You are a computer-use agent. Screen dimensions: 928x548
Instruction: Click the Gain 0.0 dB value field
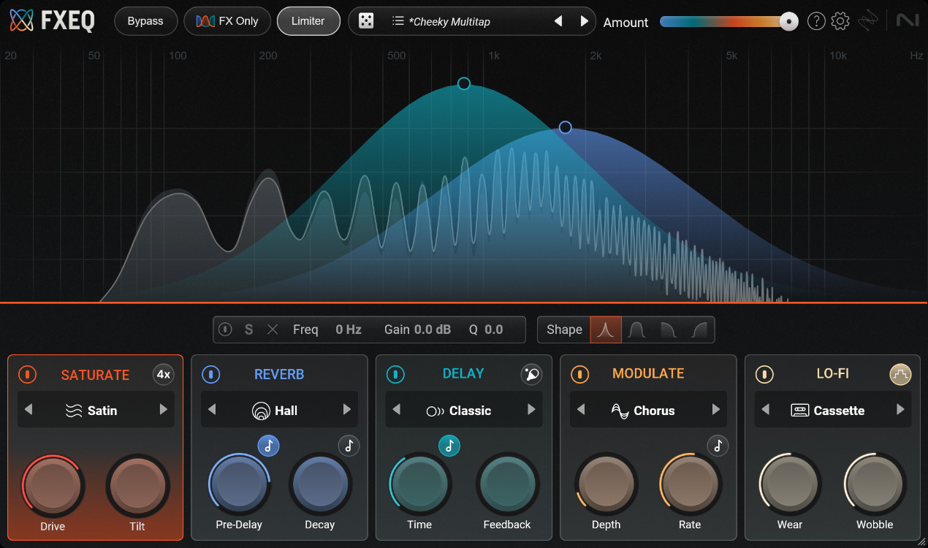[433, 330]
